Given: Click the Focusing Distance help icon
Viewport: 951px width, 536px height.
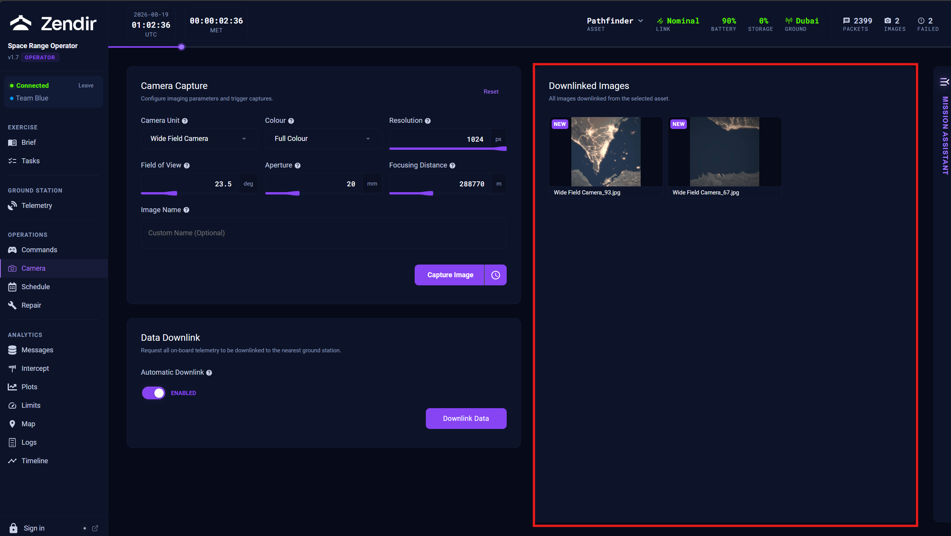Looking at the screenshot, I should [x=452, y=166].
